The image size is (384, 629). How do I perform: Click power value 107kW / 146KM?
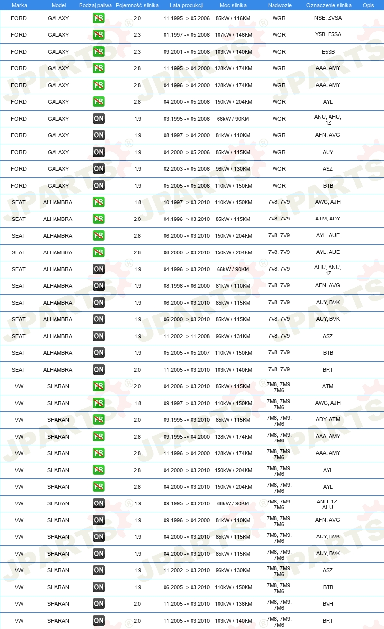coord(234,35)
